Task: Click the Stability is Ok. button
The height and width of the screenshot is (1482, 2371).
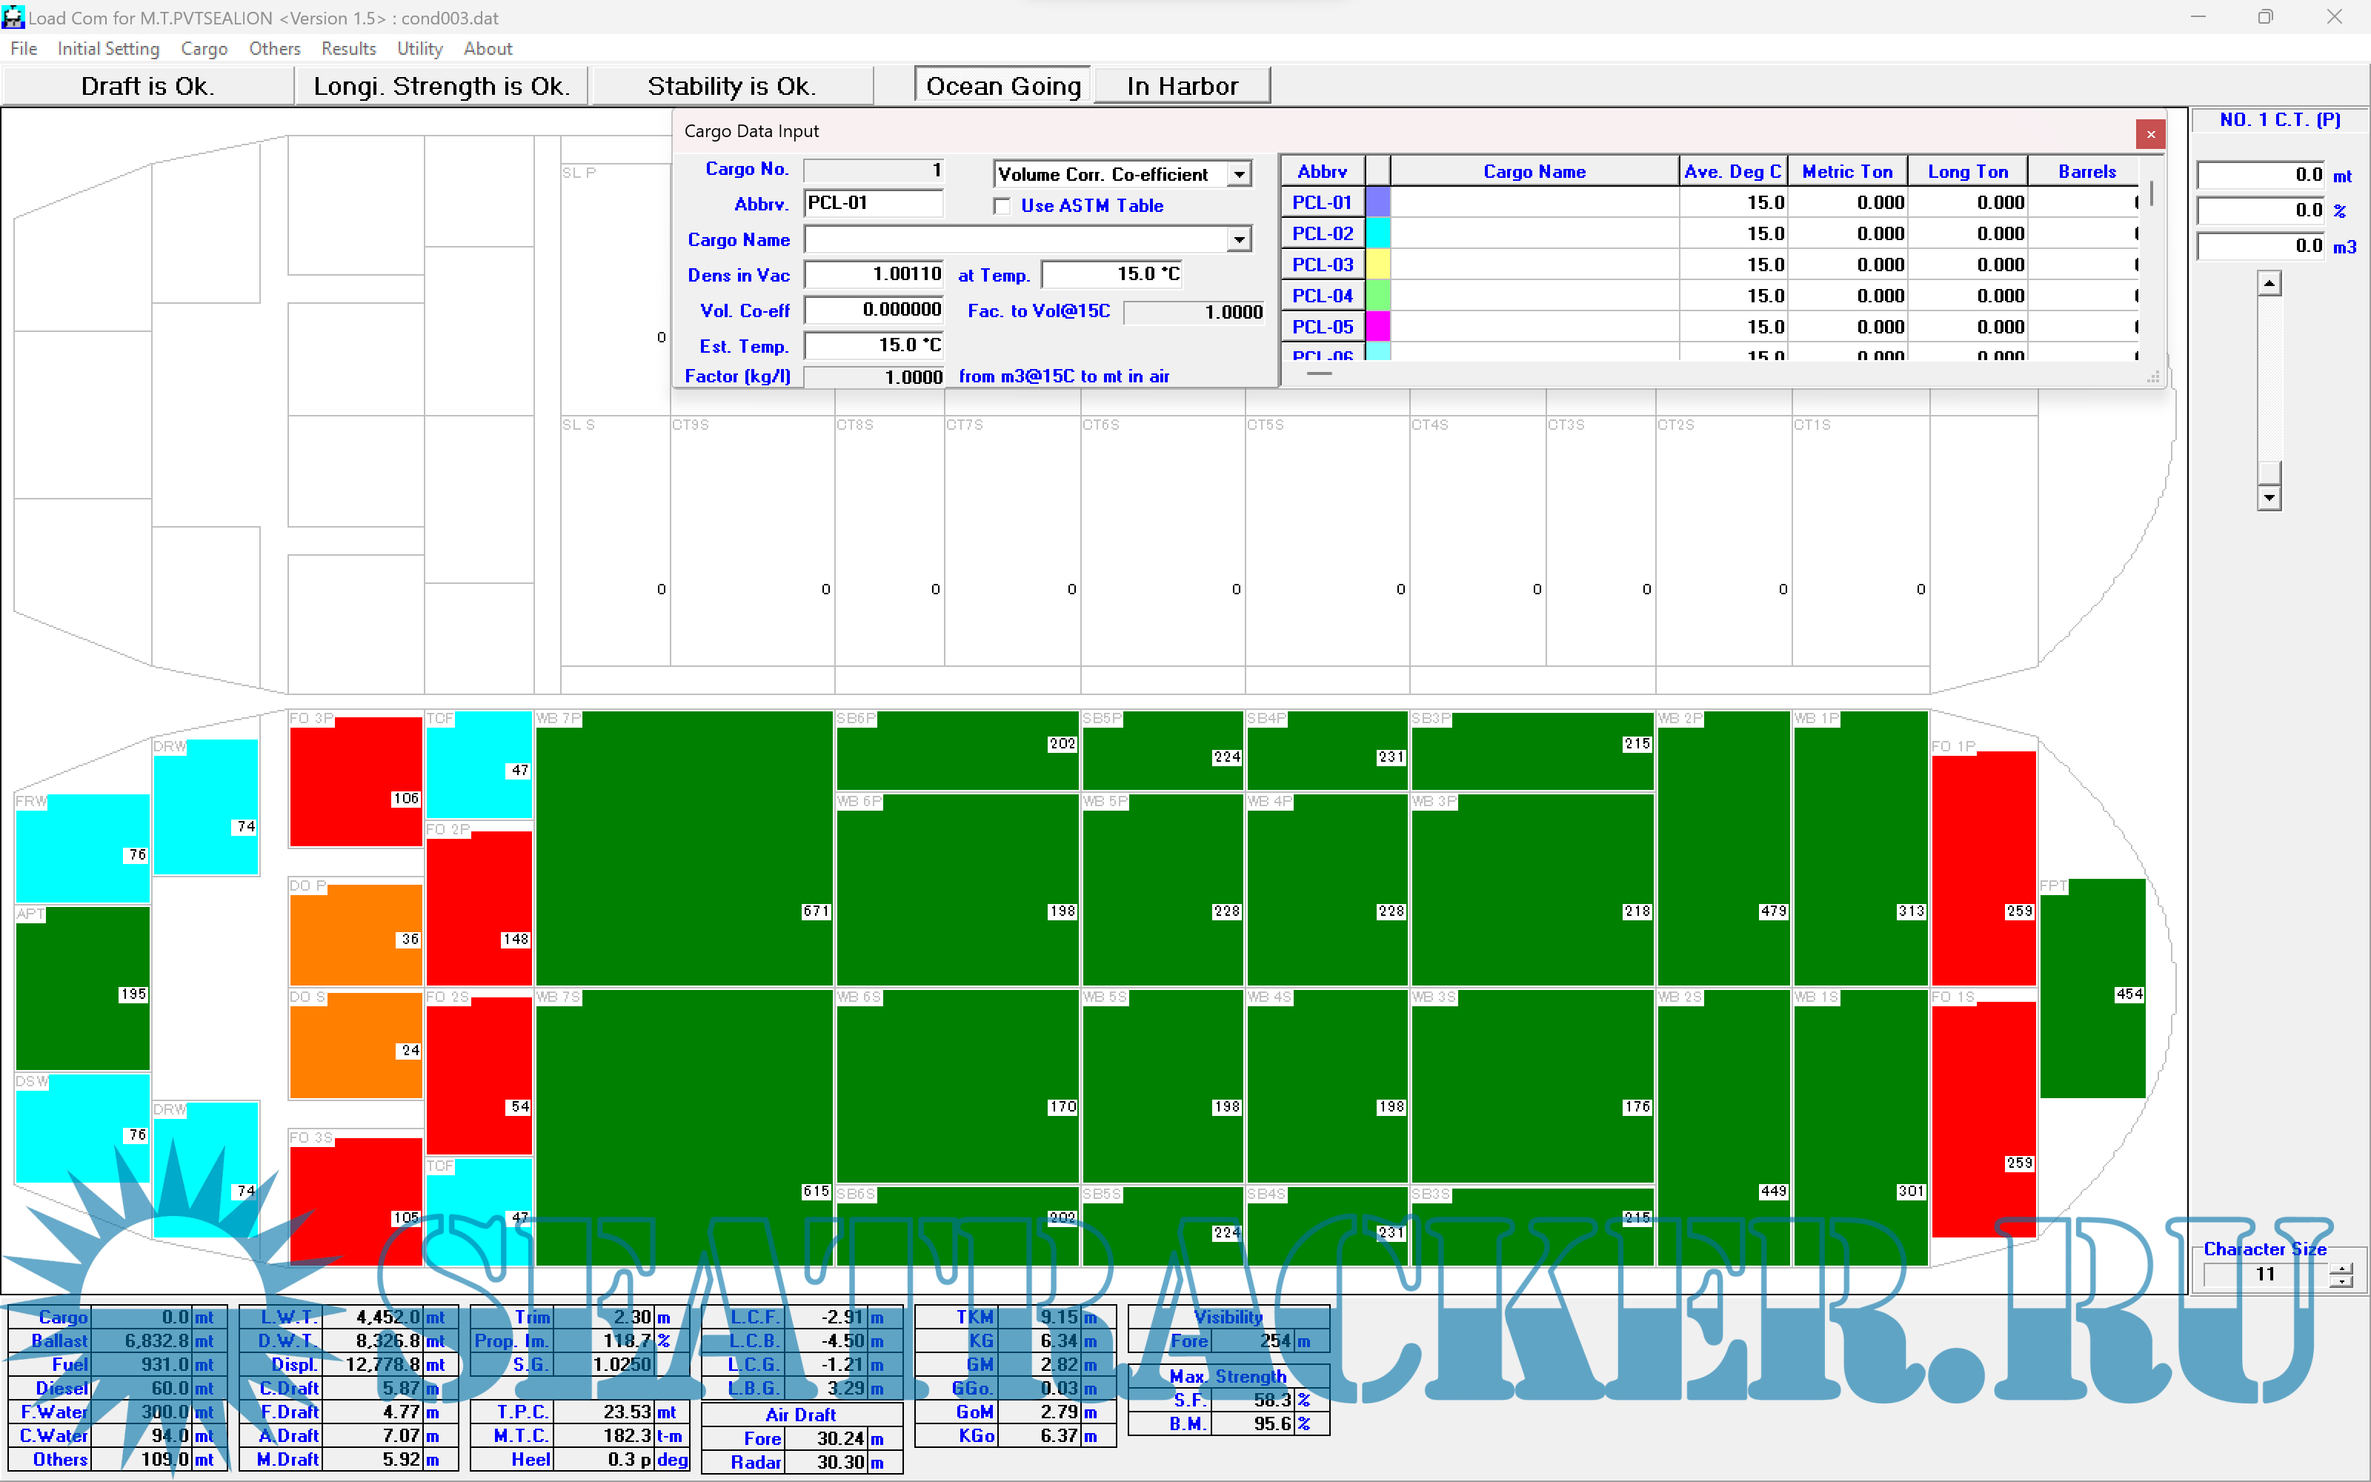Action: pos(731,86)
